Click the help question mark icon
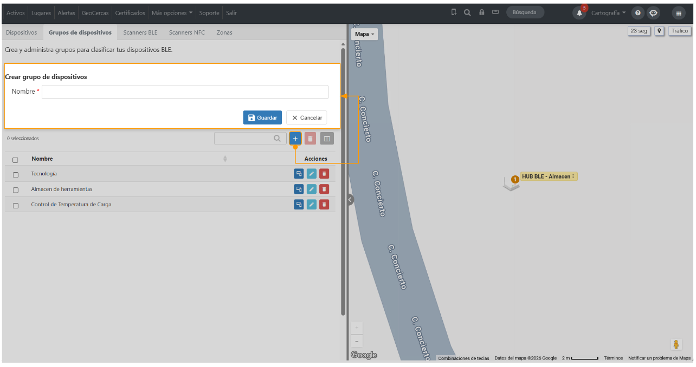 (x=638, y=13)
